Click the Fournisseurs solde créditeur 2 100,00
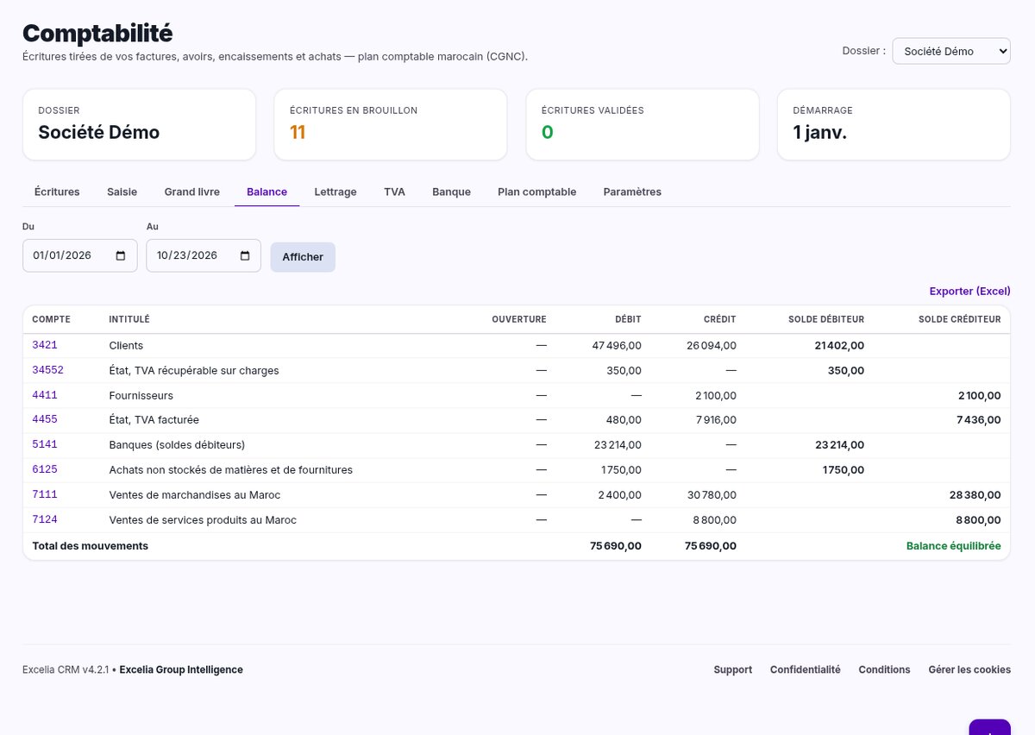This screenshot has width=1035, height=735. pos(979,395)
